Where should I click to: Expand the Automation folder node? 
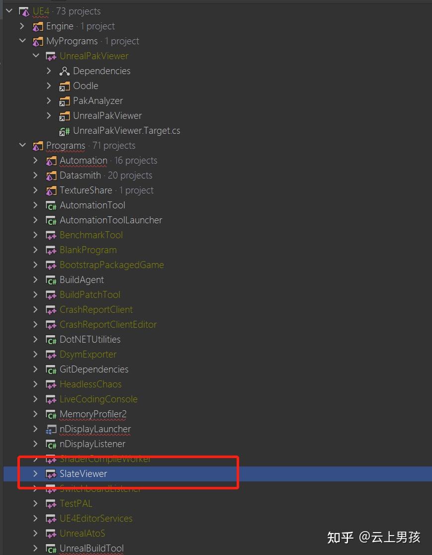coord(35,160)
